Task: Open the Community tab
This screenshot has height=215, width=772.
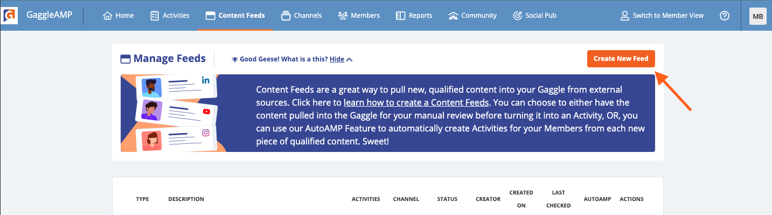Action: (472, 16)
